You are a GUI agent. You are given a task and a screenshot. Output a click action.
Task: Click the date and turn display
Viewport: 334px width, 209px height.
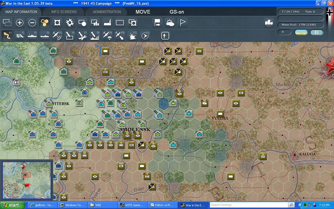point(300,12)
